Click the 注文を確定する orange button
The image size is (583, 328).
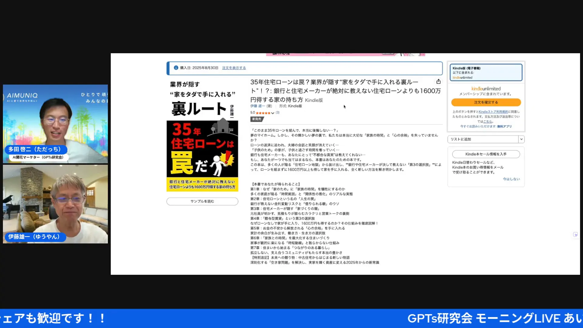coord(486,102)
